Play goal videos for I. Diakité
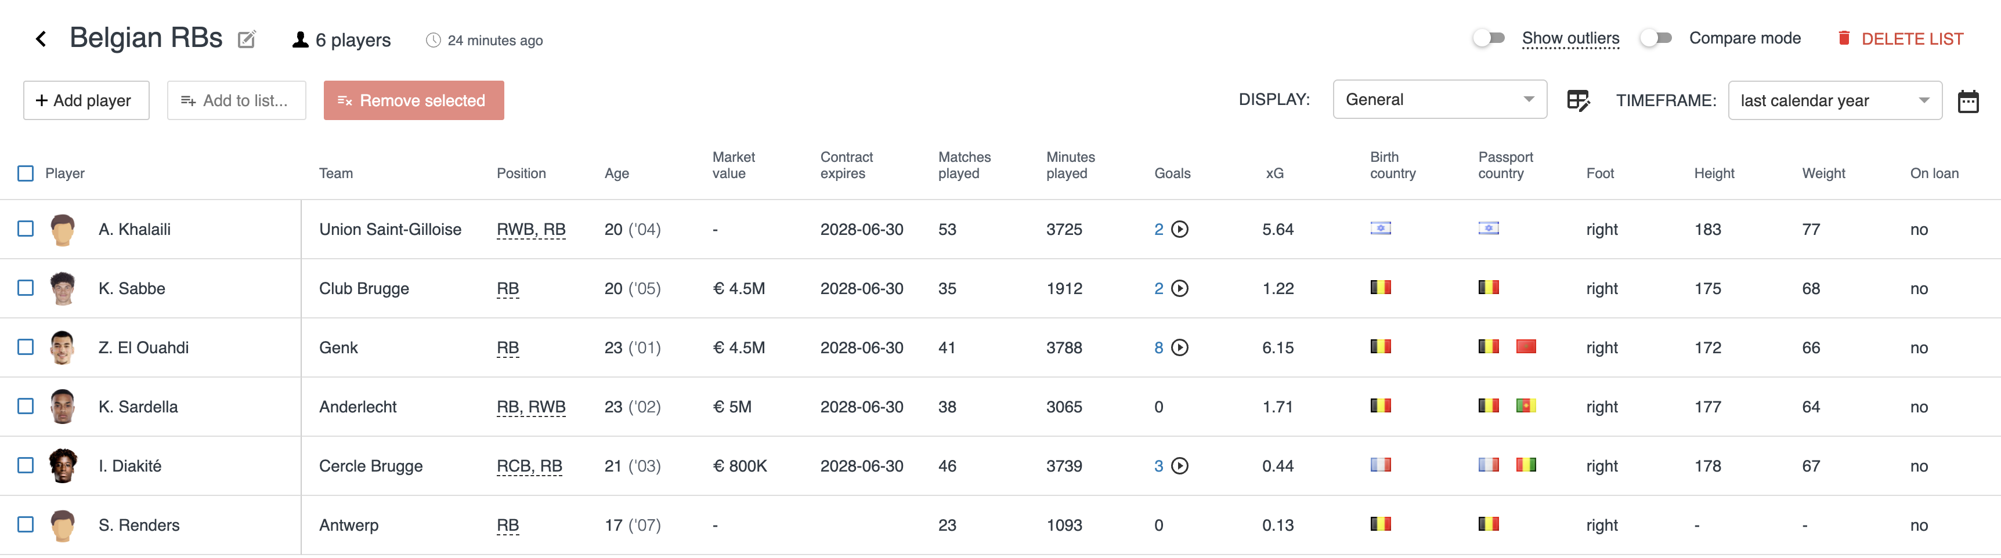The image size is (2001, 558). click(x=1179, y=466)
